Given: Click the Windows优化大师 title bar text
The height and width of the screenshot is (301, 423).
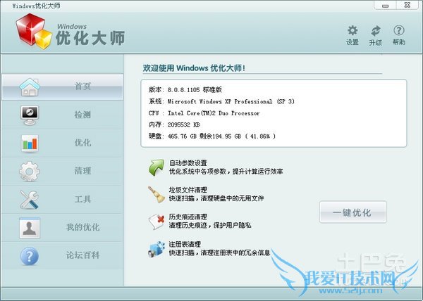Looking at the screenshot, I should point(36,6).
